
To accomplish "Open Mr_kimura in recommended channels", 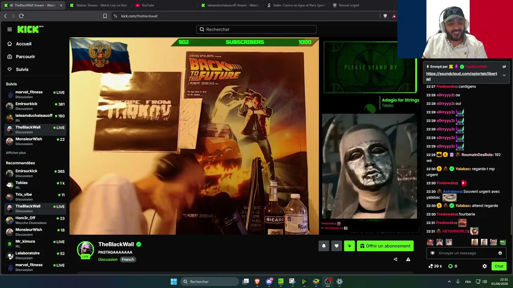I will (x=35, y=244).
